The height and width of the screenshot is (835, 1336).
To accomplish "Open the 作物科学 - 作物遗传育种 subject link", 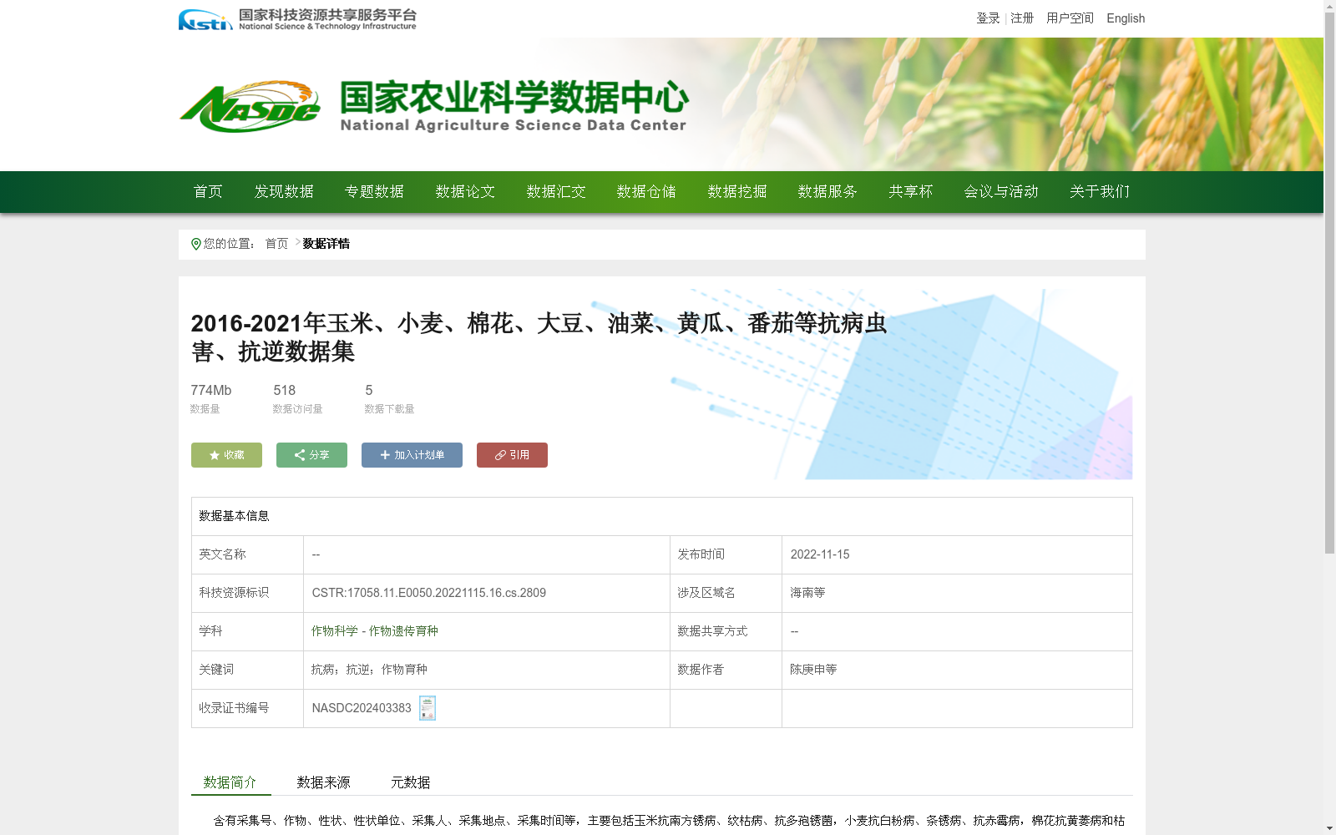I will [x=375, y=631].
